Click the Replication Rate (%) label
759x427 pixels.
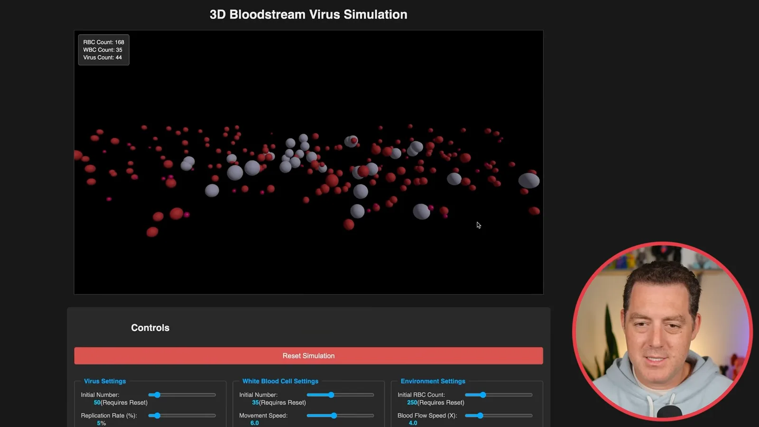(x=109, y=416)
